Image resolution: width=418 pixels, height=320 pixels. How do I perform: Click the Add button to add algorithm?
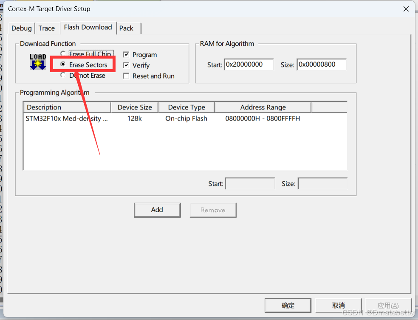click(x=157, y=210)
